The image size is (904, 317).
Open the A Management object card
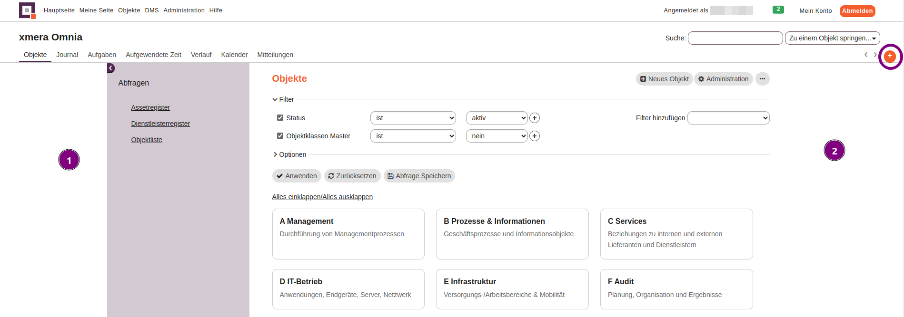[x=348, y=234]
